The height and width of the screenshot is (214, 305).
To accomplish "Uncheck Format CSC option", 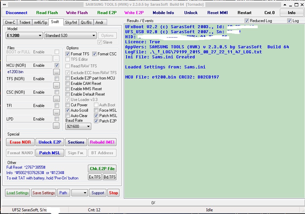I will click(94, 54).
